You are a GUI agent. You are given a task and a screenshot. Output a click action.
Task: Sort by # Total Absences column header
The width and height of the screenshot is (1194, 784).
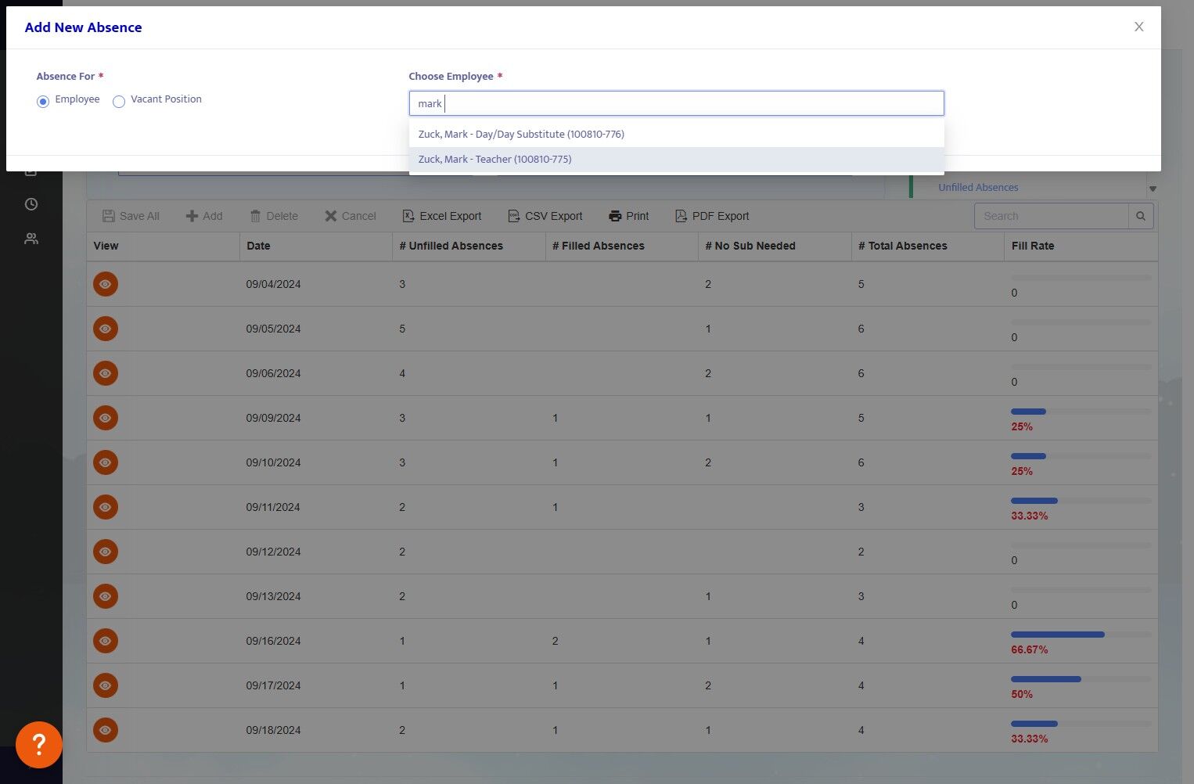click(x=928, y=246)
